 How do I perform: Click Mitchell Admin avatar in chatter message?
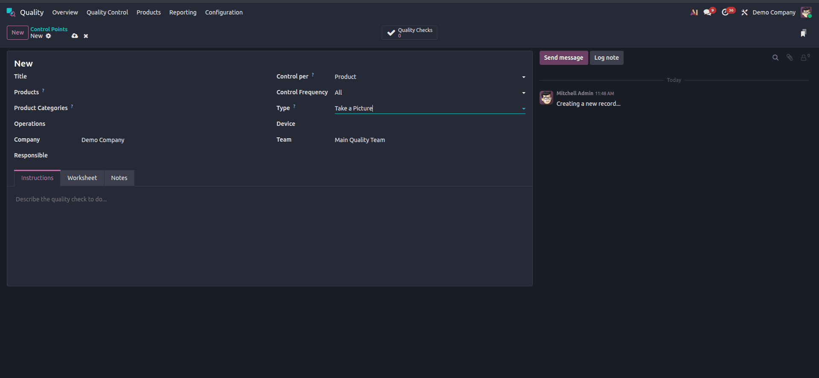tap(546, 98)
